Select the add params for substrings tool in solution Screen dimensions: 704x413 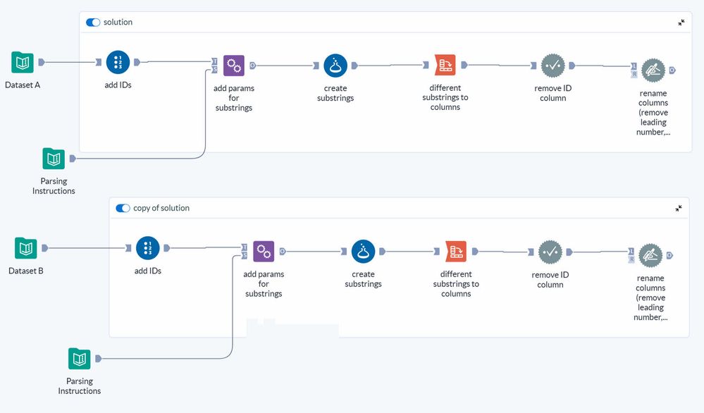234,66
